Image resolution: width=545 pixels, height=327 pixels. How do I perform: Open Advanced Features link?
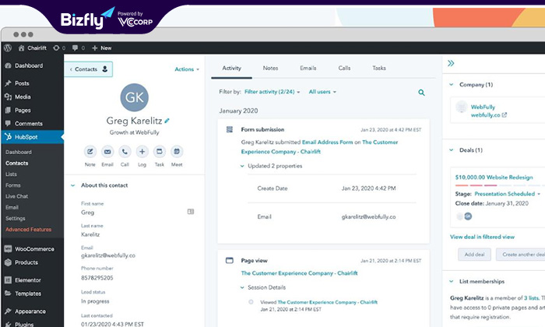point(29,230)
